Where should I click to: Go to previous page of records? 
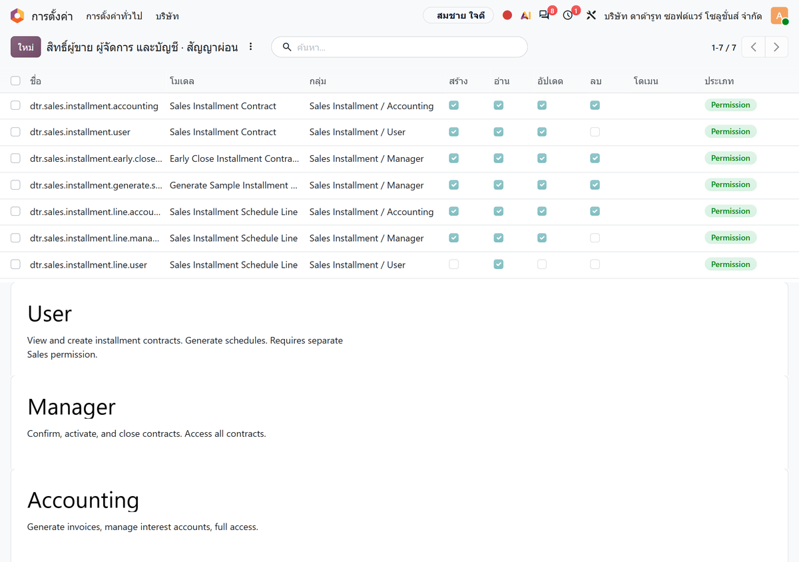[x=753, y=47]
